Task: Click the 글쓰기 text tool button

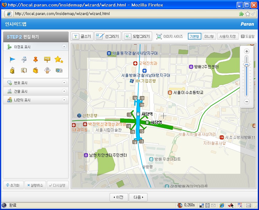Action: [x=82, y=36]
